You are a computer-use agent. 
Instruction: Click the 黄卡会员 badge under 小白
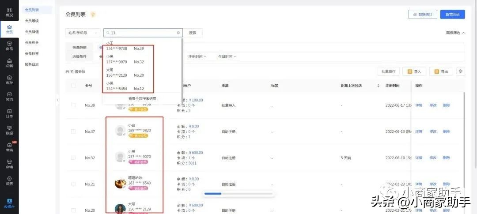pyautogui.click(x=138, y=135)
